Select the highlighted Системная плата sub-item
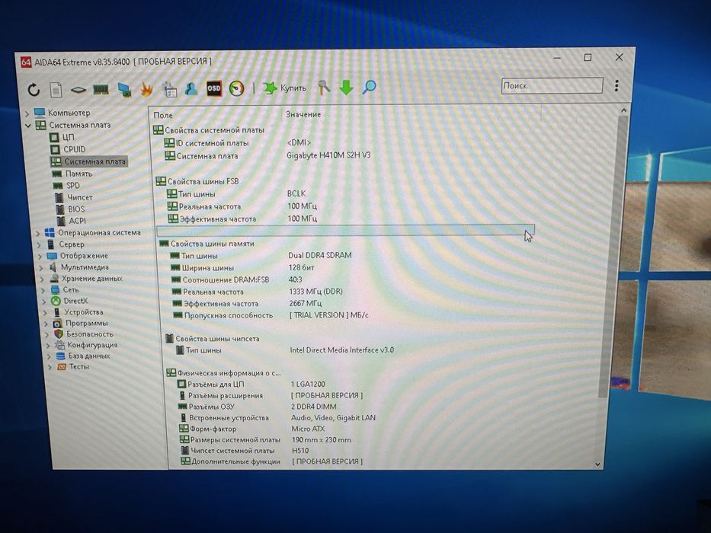711x533 pixels. tap(94, 161)
